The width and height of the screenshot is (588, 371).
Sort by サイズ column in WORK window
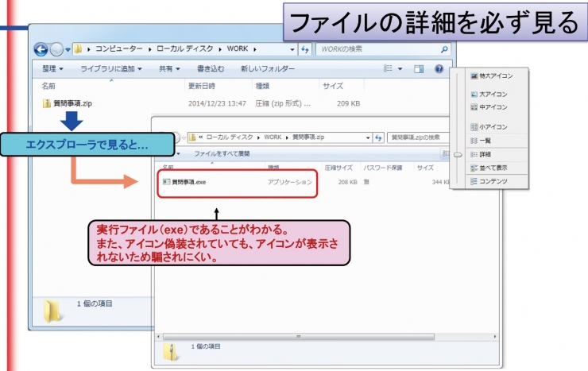(333, 86)
